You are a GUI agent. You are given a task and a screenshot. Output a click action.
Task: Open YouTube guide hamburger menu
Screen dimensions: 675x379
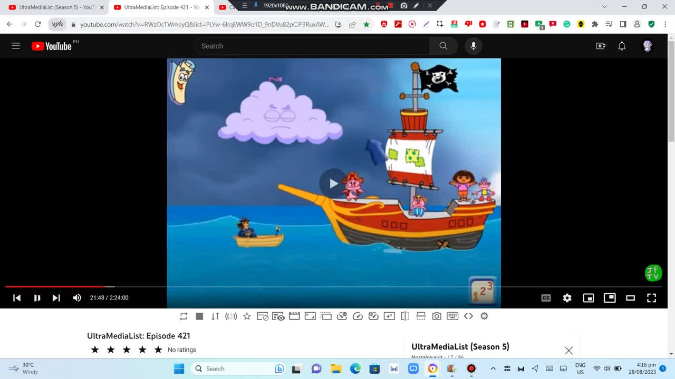point(16,46)
